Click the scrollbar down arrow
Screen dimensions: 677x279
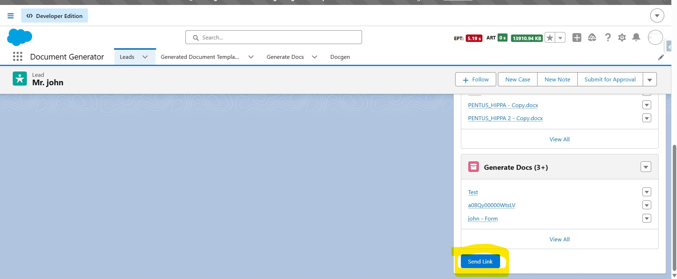tap(674, 276)
